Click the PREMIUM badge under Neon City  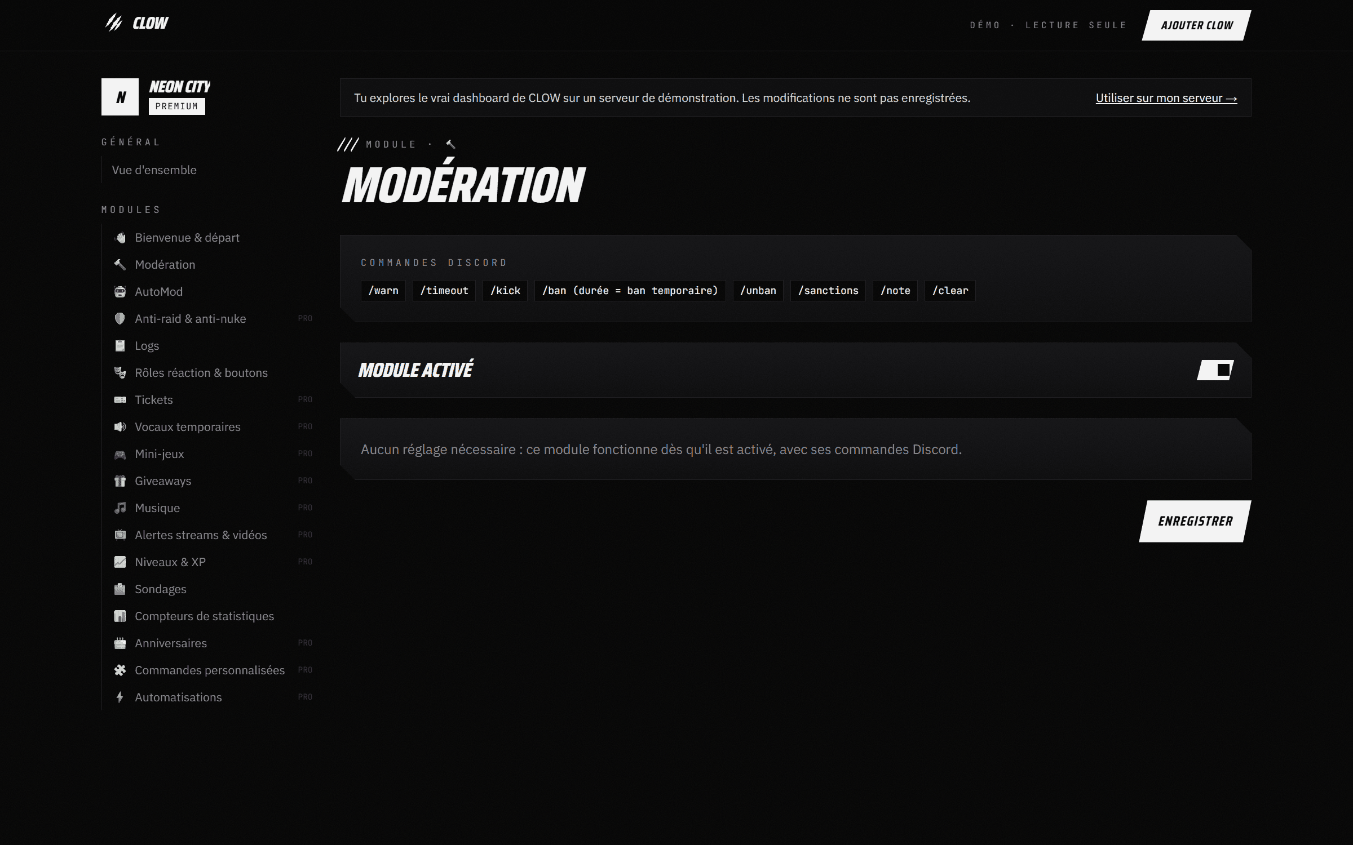[177, 106]
